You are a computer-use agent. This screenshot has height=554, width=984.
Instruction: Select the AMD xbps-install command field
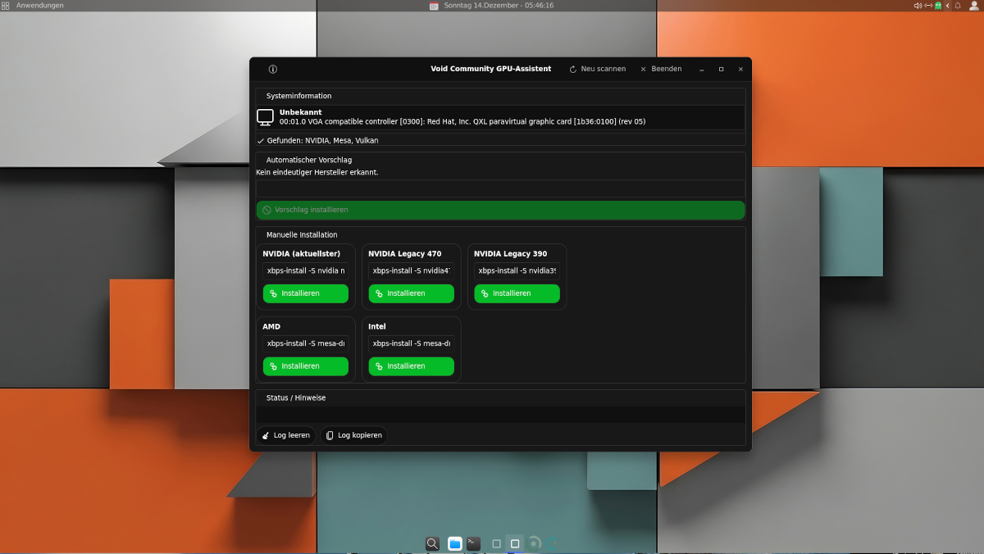click(305, 344)
